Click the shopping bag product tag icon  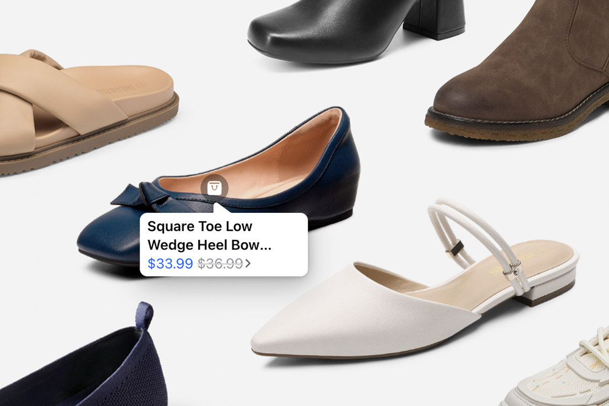215,188
